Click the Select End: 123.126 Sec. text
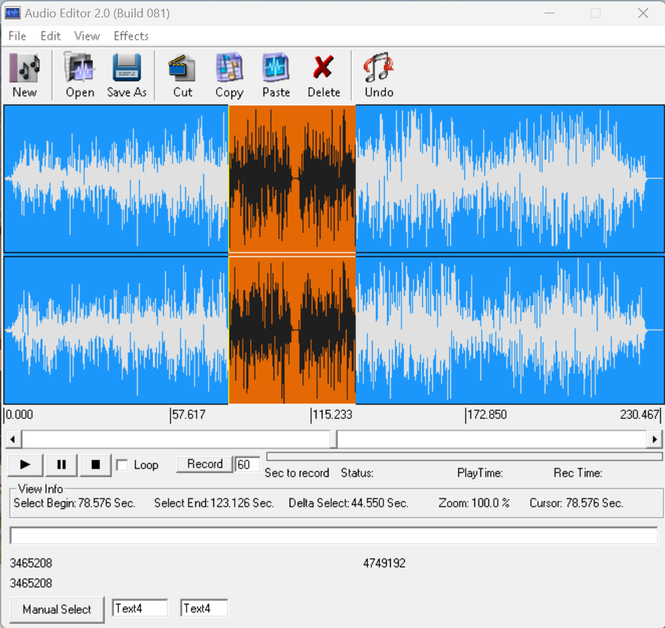 [214, 503]
